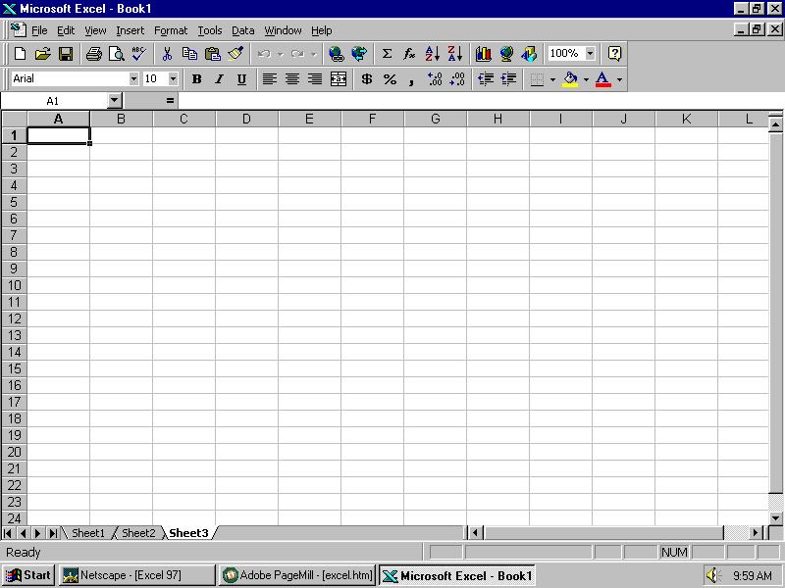Click Merge and Center icon

[x=339, y=79]
